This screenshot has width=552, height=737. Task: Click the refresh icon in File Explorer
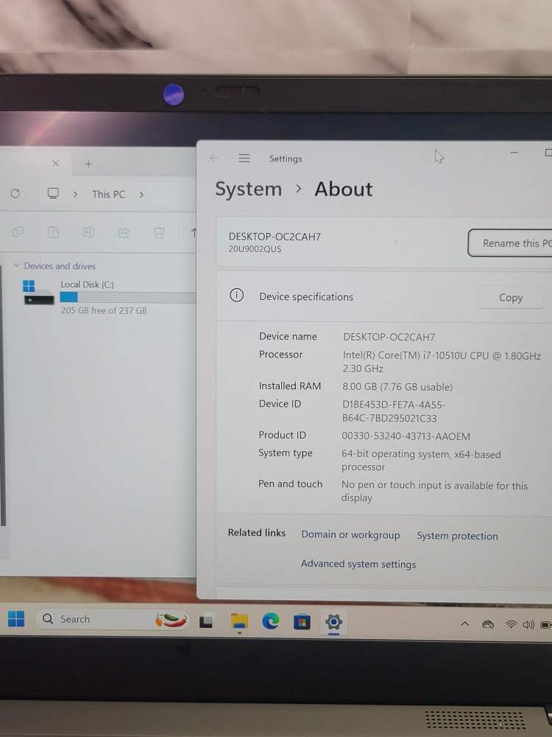pyautogui.click(x=15, y=194)
